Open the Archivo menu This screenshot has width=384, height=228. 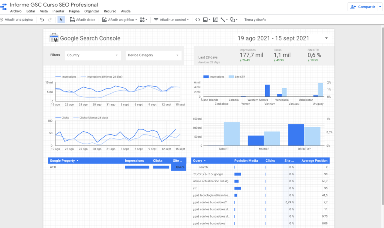(16, 11)
